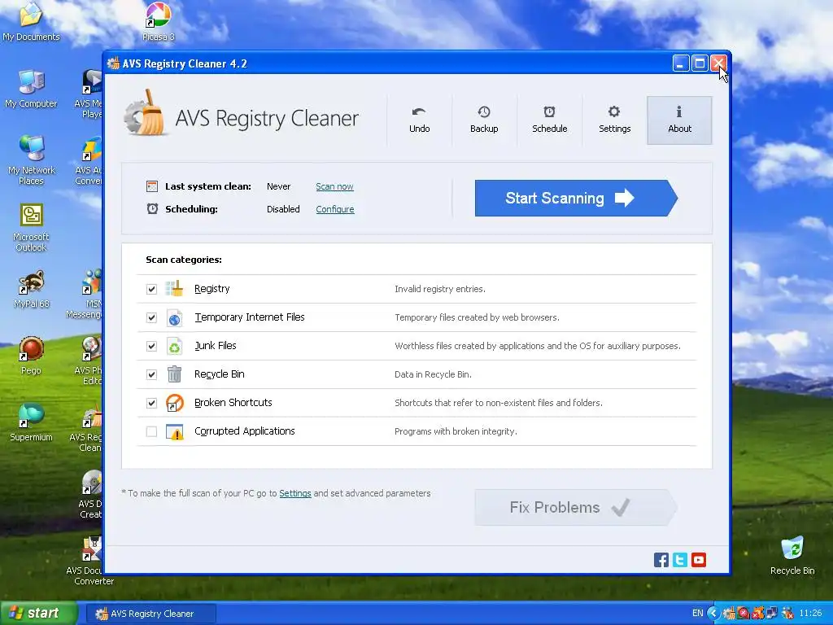833x625 pixels.
Task: Click the taskbar clock showing 11:26
Action: 810,614
